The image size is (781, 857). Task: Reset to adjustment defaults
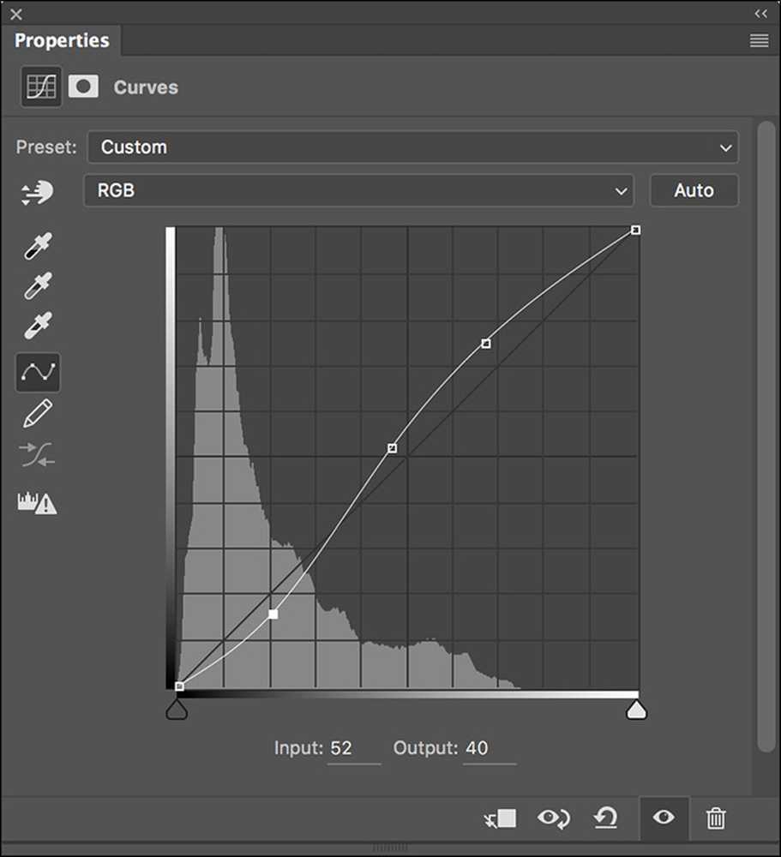pyautogui.click(x=605, y=818)
